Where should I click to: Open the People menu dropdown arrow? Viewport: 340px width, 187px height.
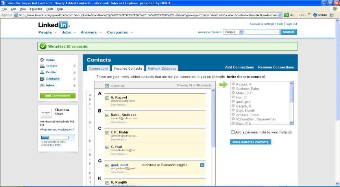[x=56, y=32]
